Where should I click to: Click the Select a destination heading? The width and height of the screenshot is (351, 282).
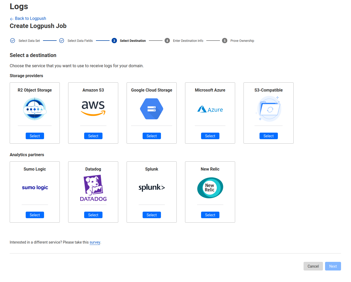(33, 55)
